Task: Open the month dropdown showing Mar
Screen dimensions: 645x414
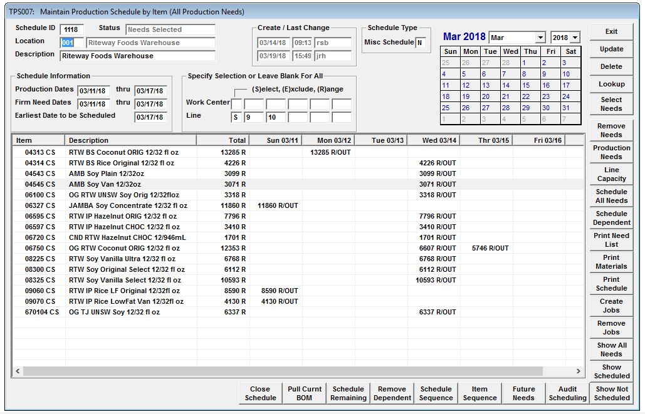Action: click(539, 38)
